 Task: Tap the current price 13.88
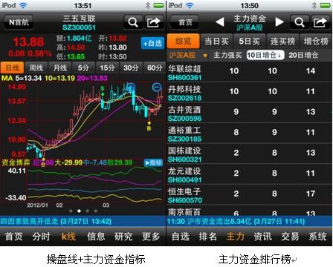tap(28, 42)
